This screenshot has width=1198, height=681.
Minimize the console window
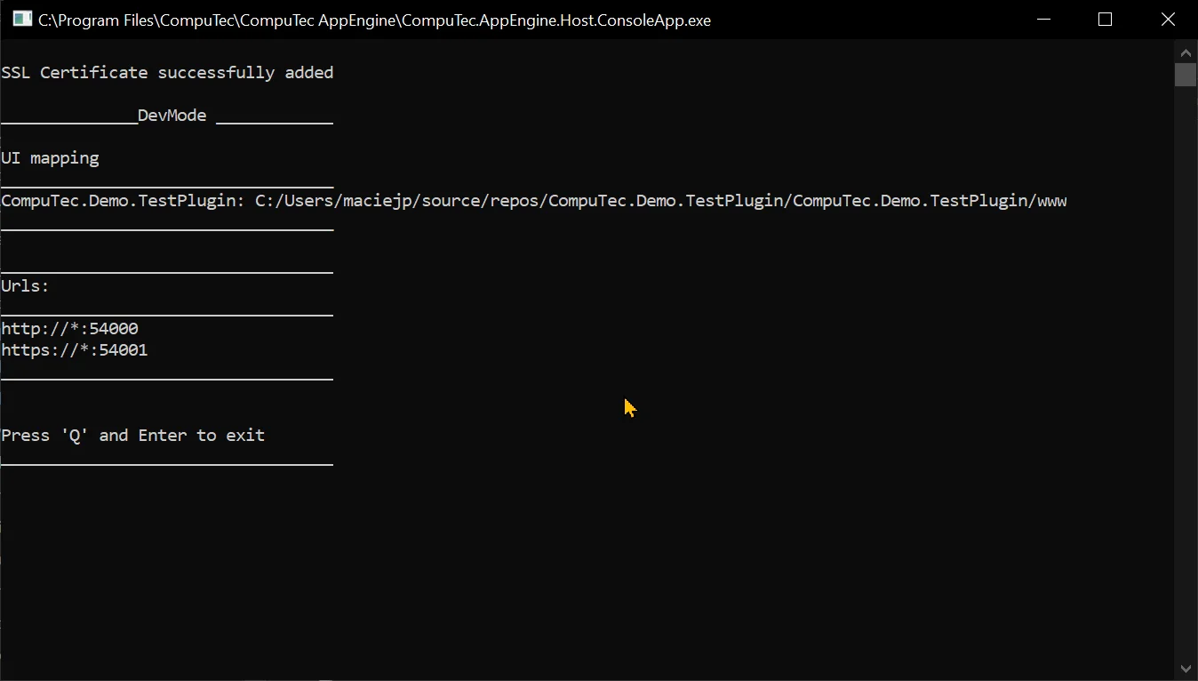pyautogui.click(x=1043, y=19)
